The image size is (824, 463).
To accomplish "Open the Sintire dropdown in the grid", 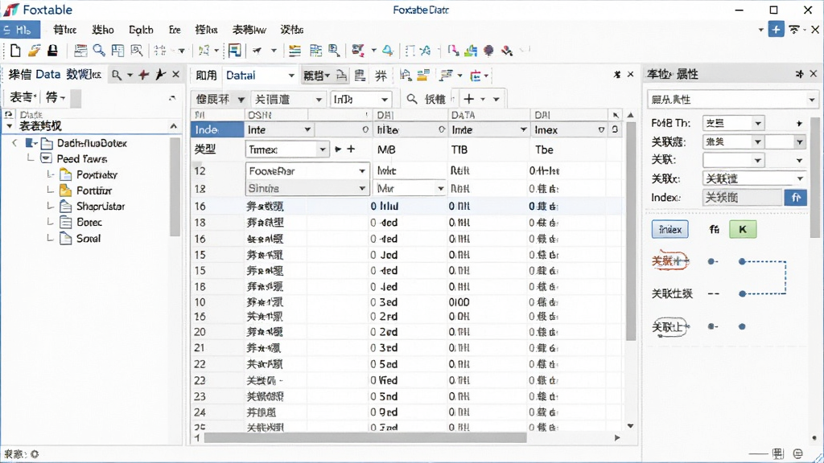I will click(x=362, y=188).
